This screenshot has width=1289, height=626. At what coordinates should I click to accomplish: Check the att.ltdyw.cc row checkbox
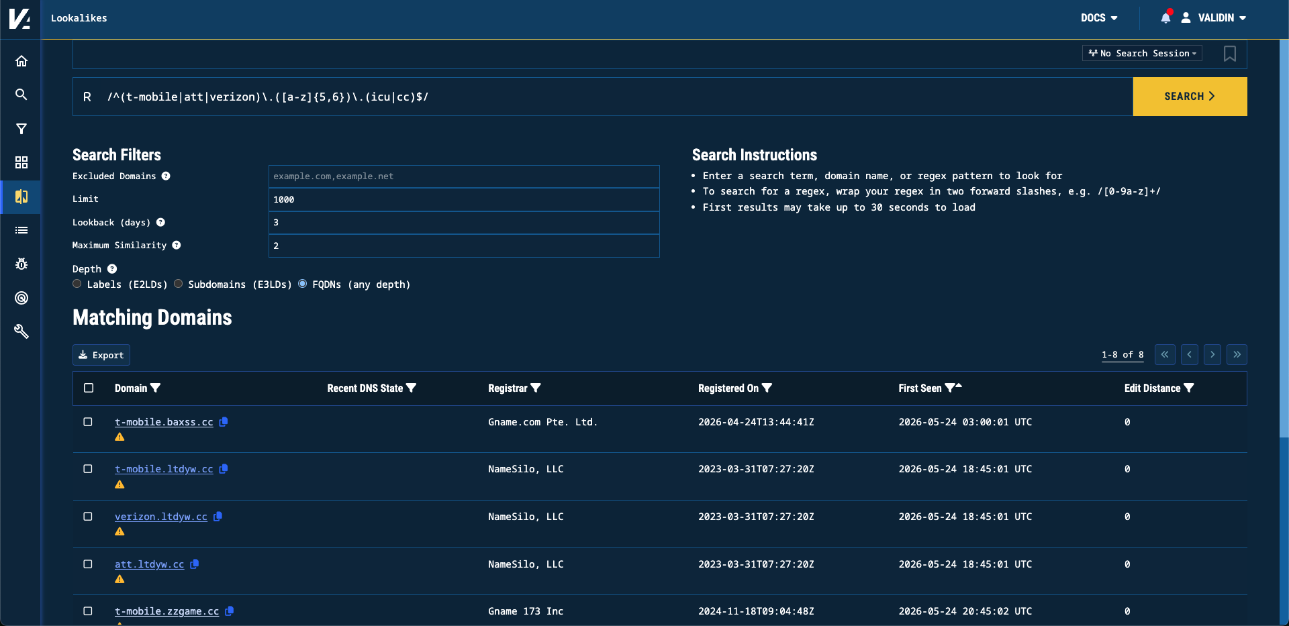pyautogui.click(x=88, y=564)
